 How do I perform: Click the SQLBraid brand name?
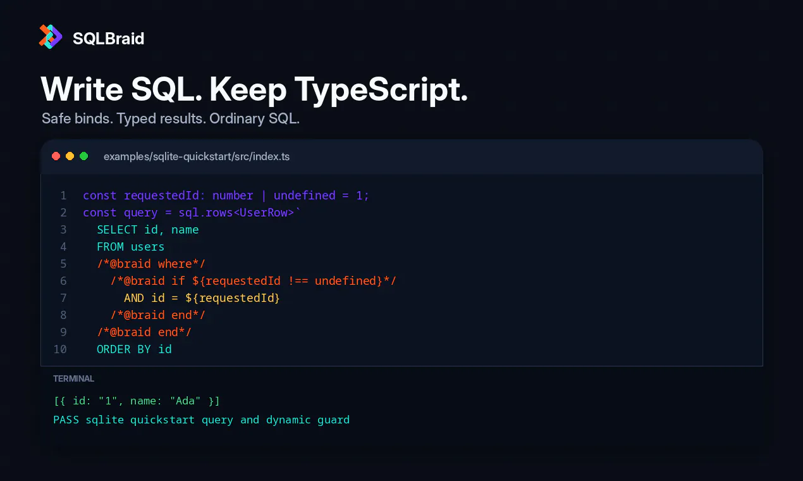tap(108, 39)
